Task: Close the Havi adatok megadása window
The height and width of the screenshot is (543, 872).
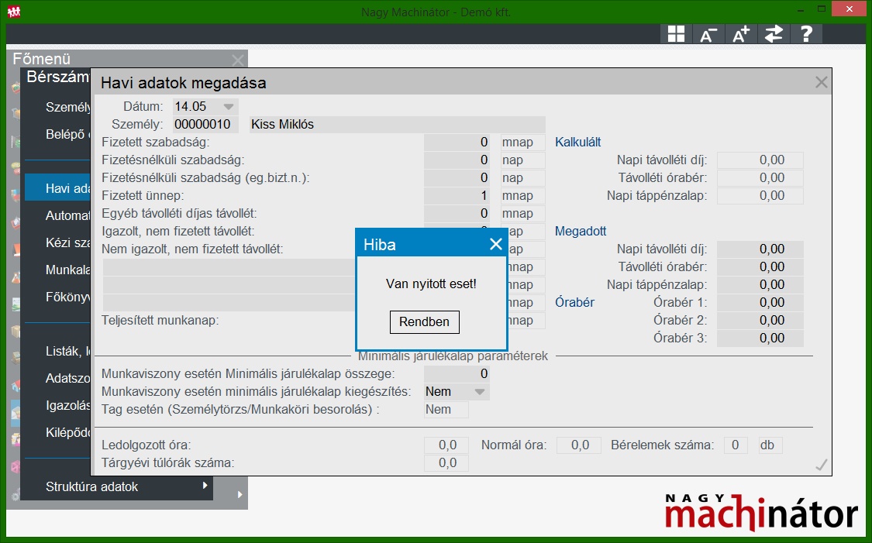Action: coord(821,83)
